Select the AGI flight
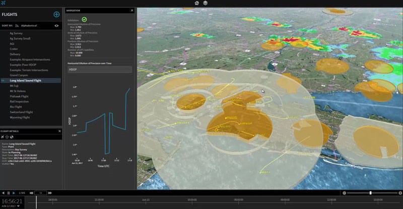Image resolution: width=403 pixels, height=209 pixels. coord(12,44)
